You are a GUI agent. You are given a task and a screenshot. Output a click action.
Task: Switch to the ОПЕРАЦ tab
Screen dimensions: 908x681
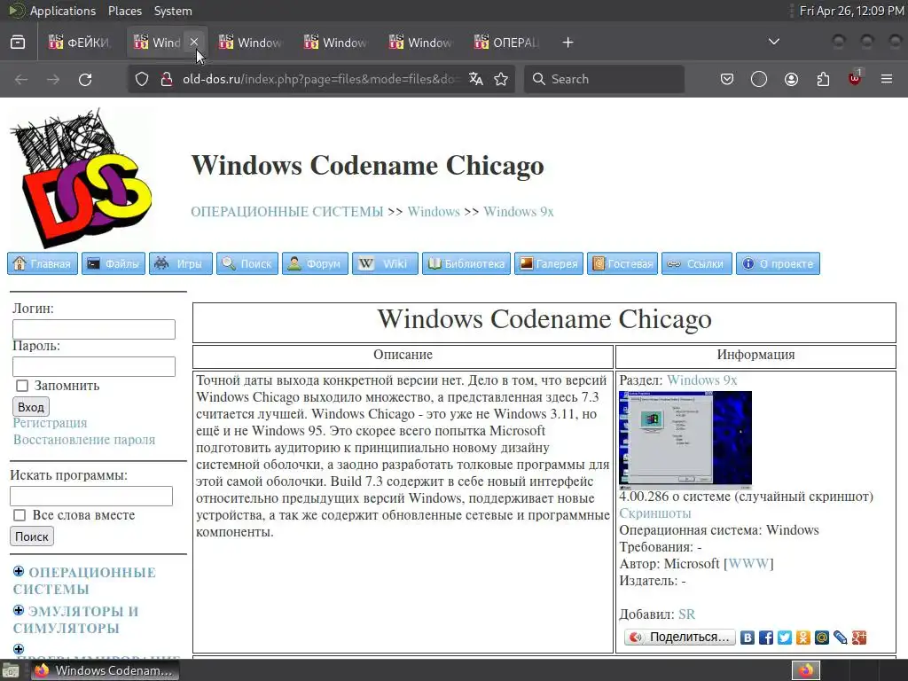pyautogui.click(x=507, y=43)
